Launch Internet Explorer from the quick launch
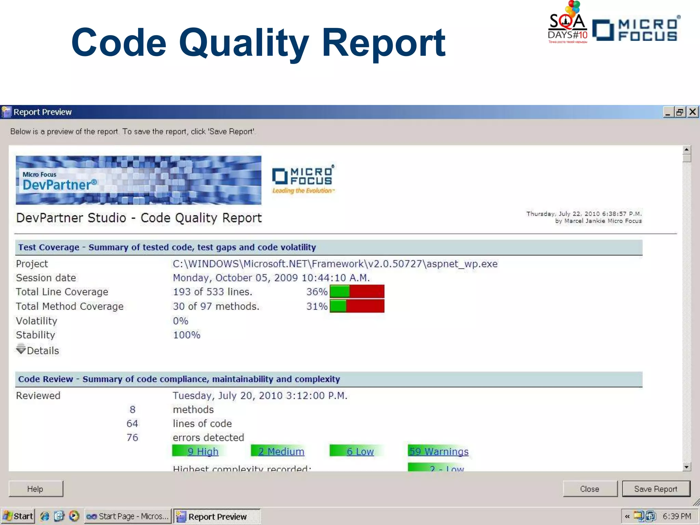 45,516
